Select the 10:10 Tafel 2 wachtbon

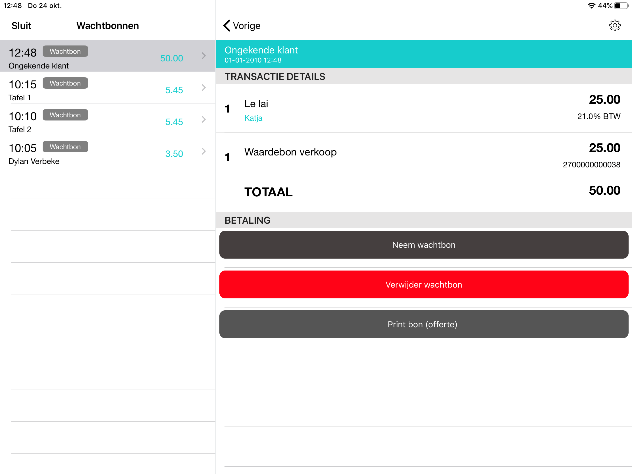point(94,122)
